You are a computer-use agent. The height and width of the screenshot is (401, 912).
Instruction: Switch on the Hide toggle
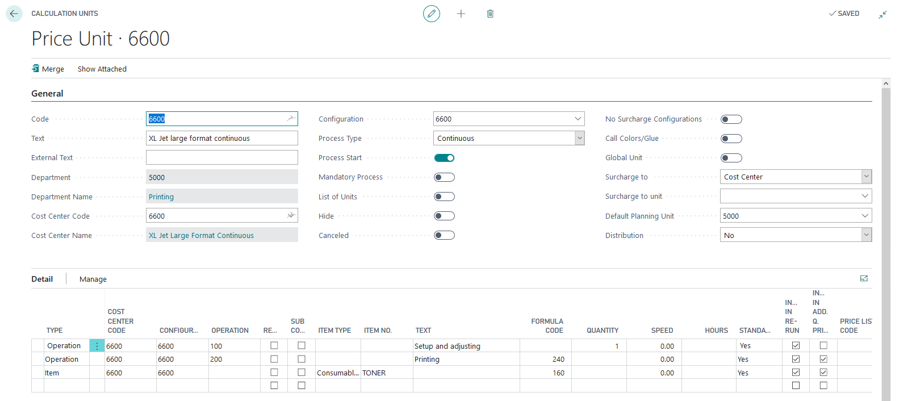pyautogui.click(x=444, y=216)
